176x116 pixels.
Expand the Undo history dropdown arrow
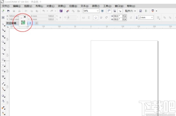pyautogui.click(x=47, y=11)
